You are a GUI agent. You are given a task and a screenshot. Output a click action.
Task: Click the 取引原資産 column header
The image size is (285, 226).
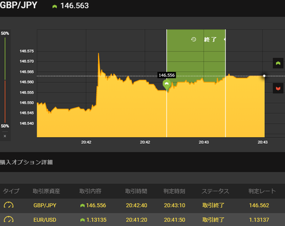(46, 191)
